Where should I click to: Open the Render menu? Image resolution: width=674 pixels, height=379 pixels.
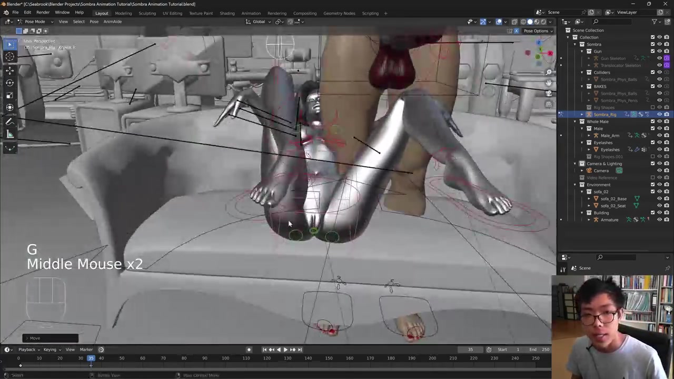point(43,13)
